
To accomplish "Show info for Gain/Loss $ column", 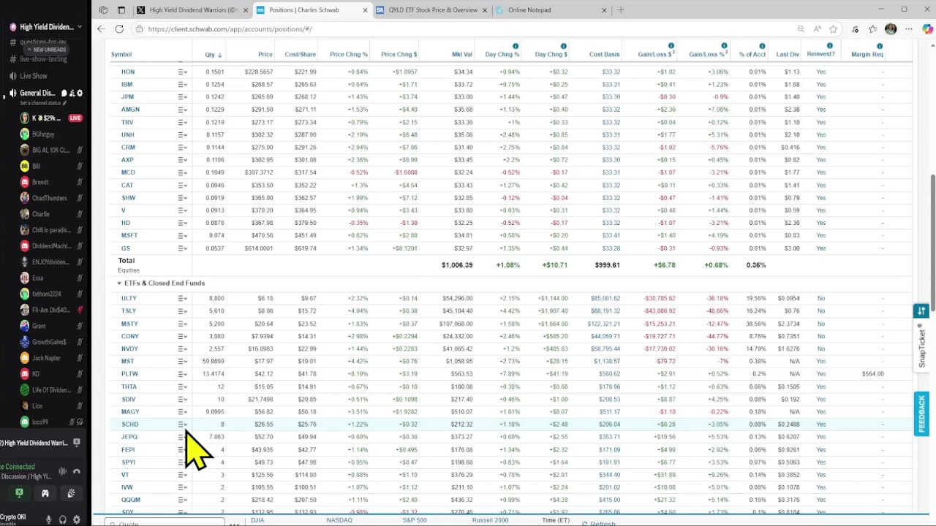I will (x=671, y=46).
